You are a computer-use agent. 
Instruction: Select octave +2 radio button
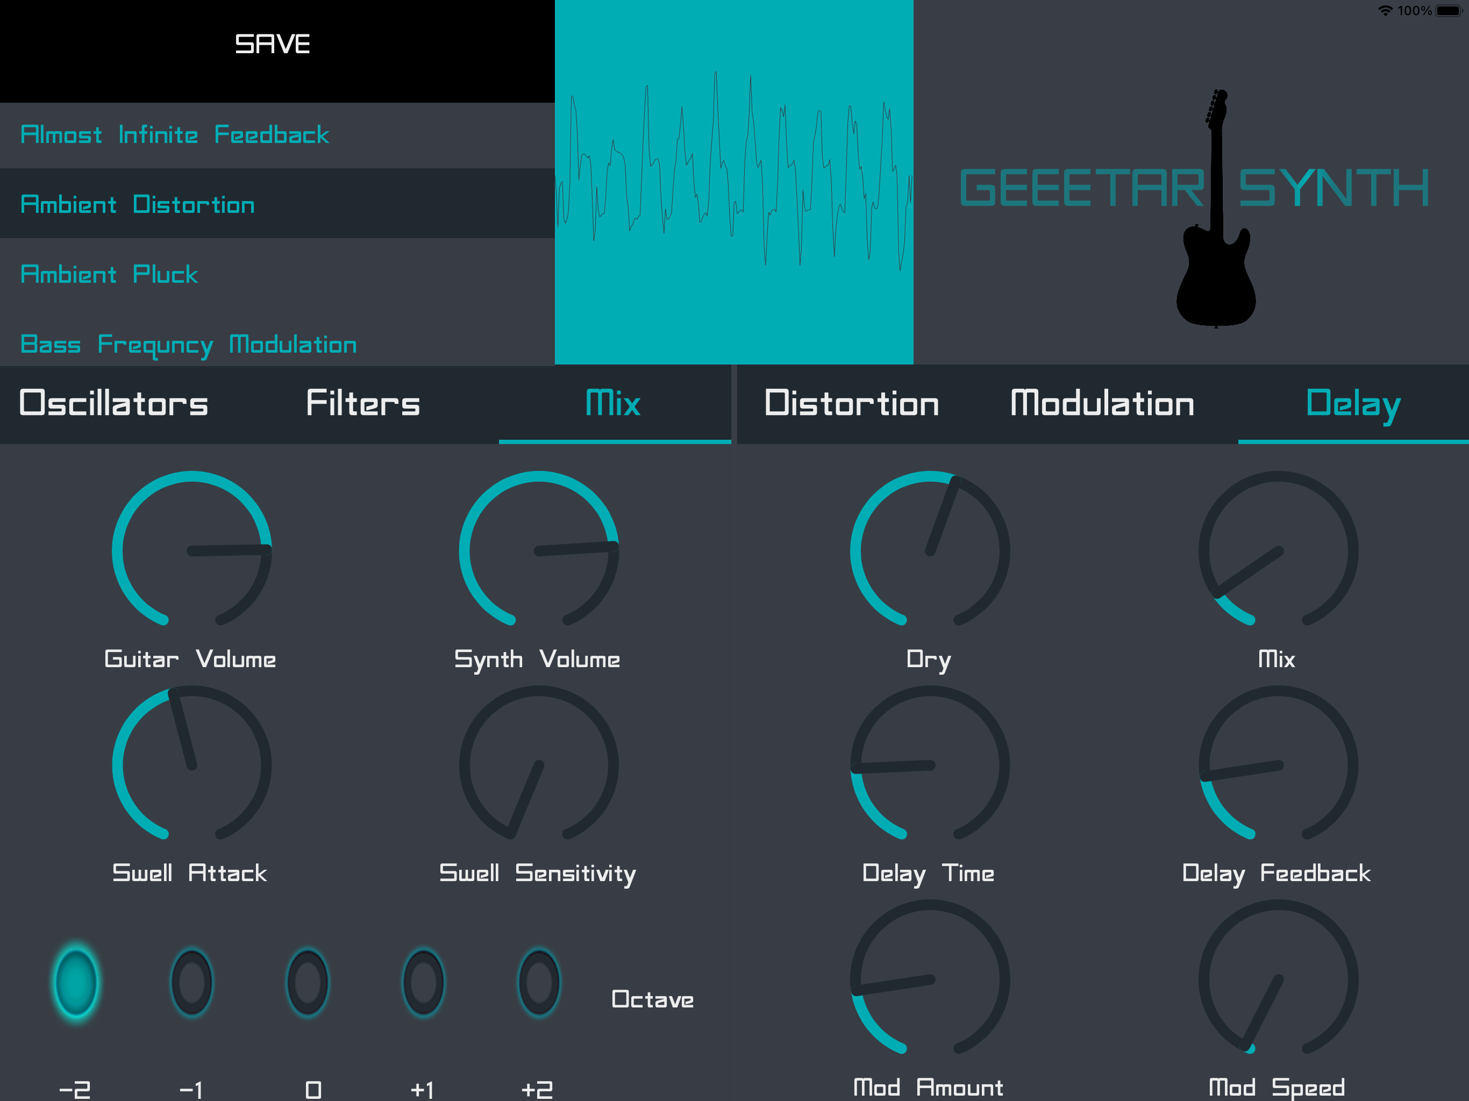point(539,982)
